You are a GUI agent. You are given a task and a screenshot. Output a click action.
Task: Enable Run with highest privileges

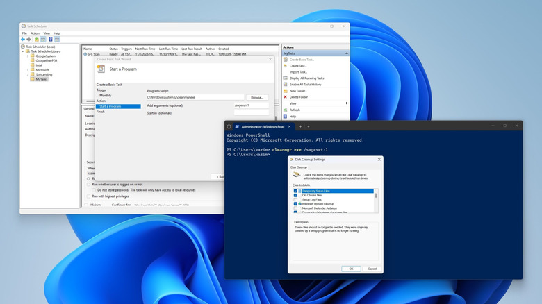[x=88, y=196]
